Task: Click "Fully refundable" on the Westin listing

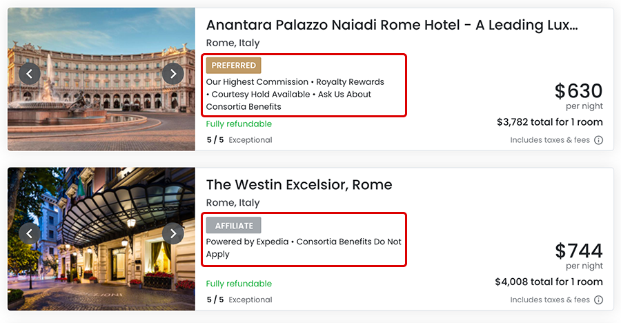Action: [x=239, y=284]
